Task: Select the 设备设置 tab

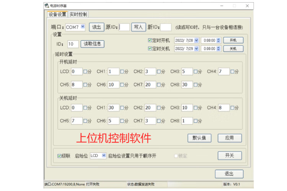Action: (57, 15)
